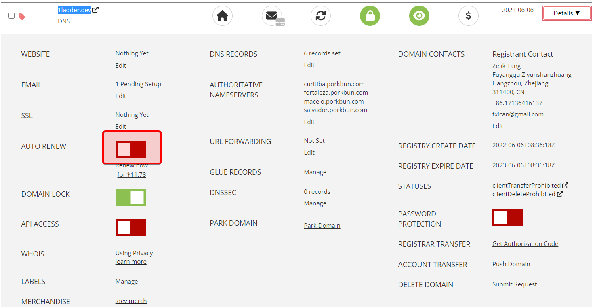Collapse the Details dropdown button
The height and width of the screenshot is (307, 597).
click(x=566, y=13)
